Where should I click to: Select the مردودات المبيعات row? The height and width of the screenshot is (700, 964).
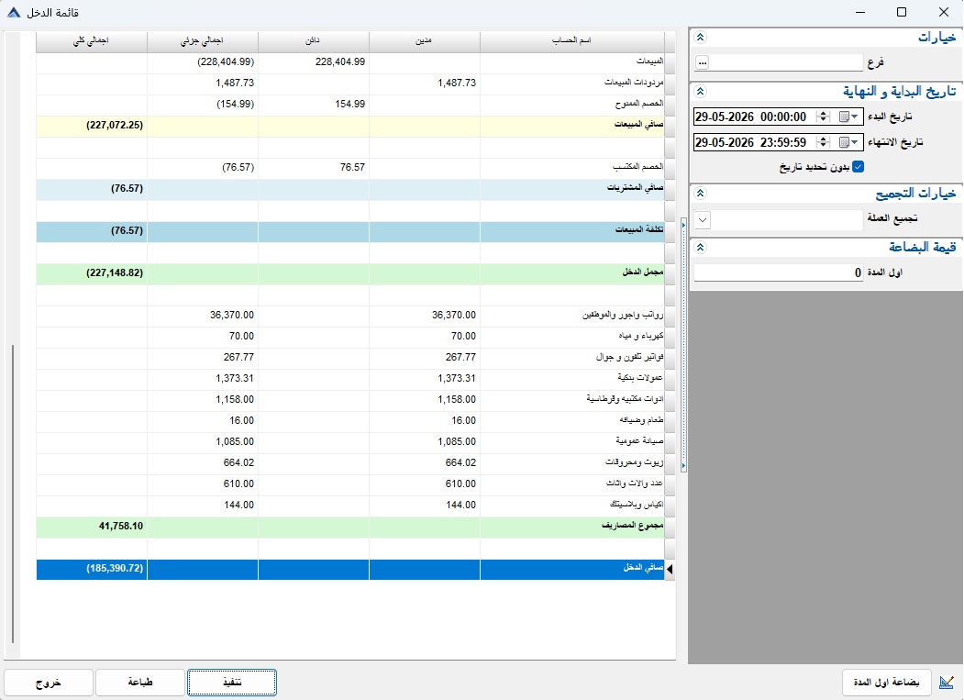point(350,83)
